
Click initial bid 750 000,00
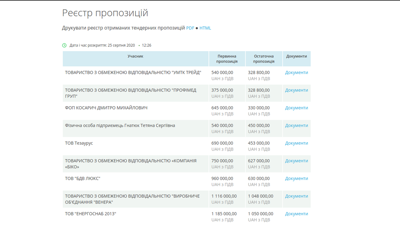(222, 161)
